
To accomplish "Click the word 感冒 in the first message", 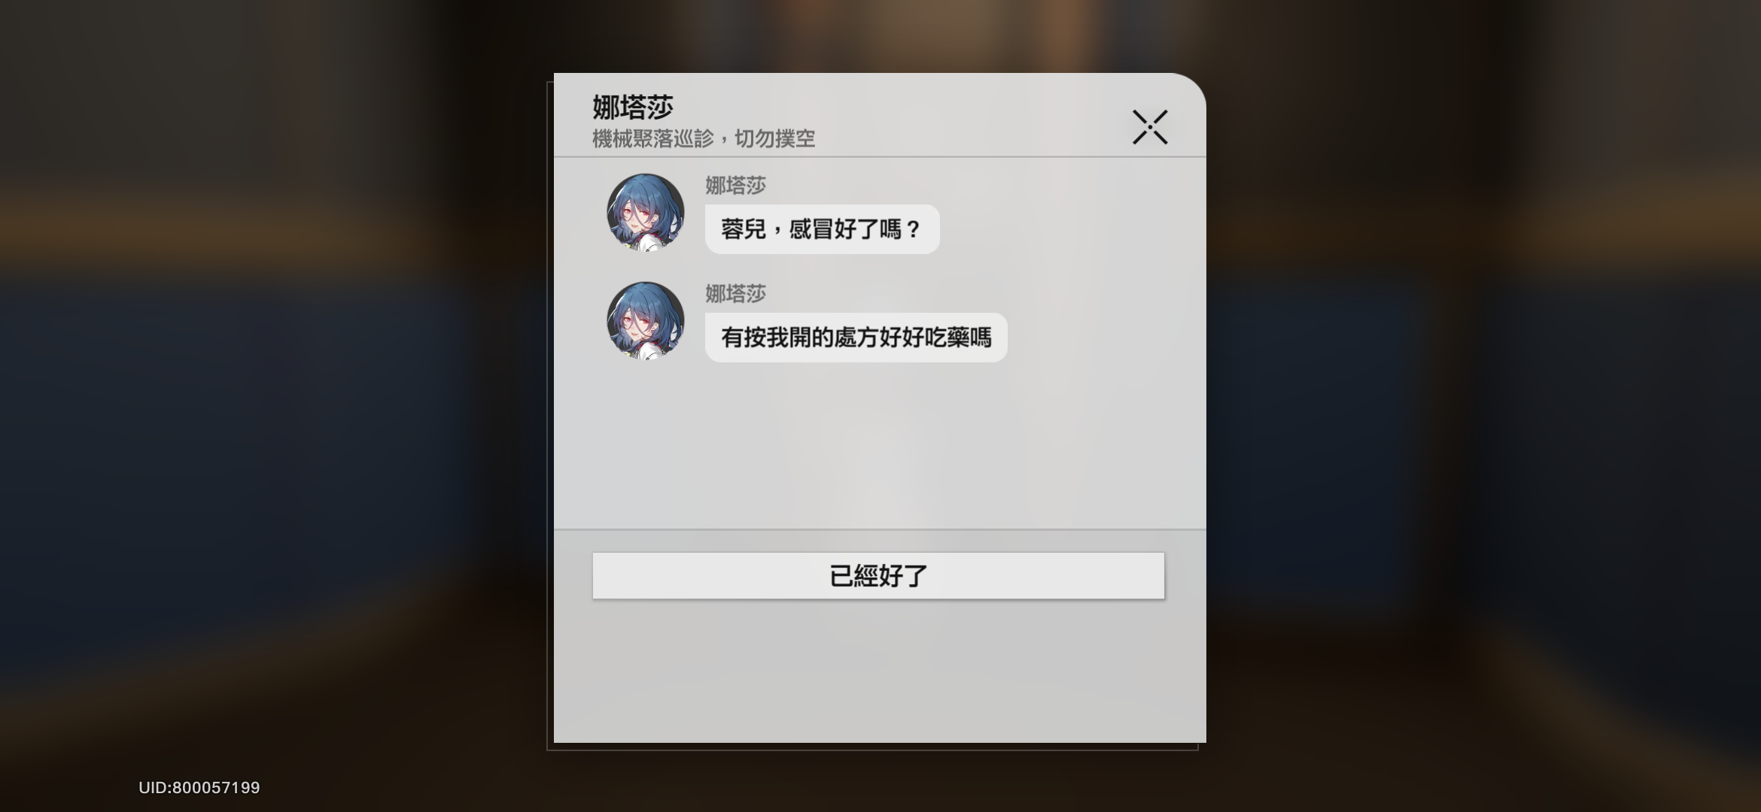I will pyautogui.click(x=811, y=229).
